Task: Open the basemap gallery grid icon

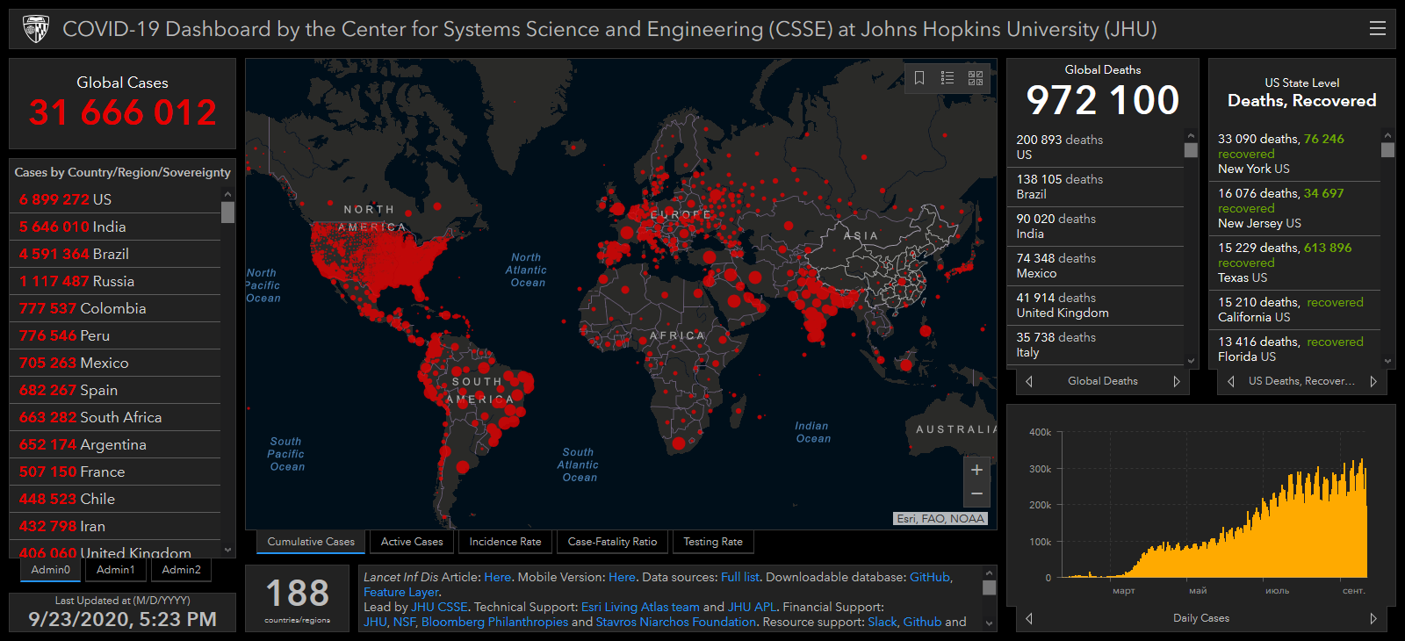Action: click(976, 78)
